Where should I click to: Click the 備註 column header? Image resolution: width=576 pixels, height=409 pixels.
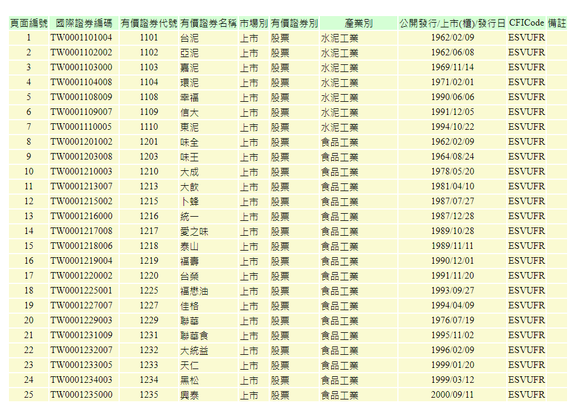click(557, 23)
